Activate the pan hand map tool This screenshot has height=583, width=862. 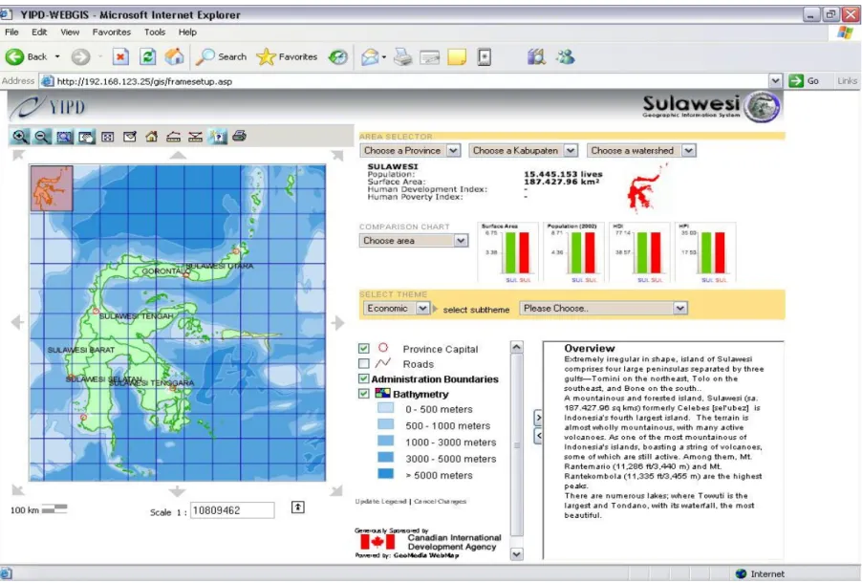pyautogui.click(x=86, y=137)
